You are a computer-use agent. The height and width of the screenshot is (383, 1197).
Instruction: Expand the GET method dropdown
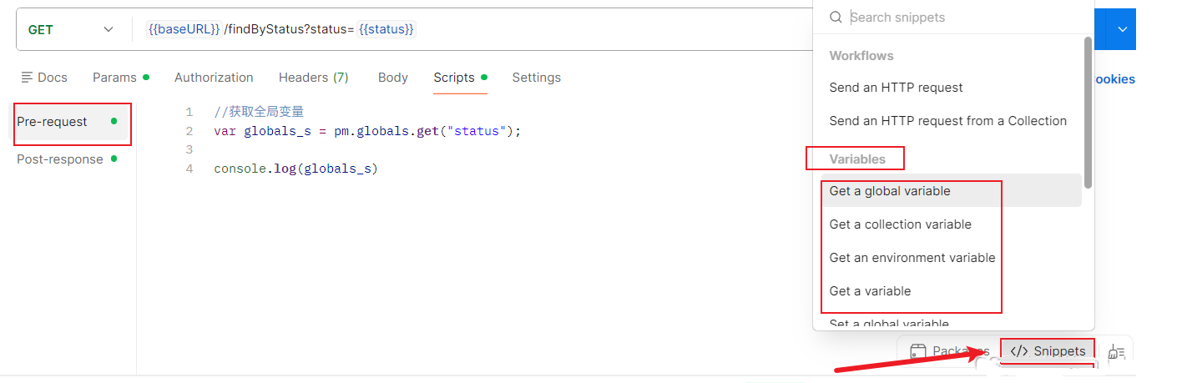(x=108, y=29)
